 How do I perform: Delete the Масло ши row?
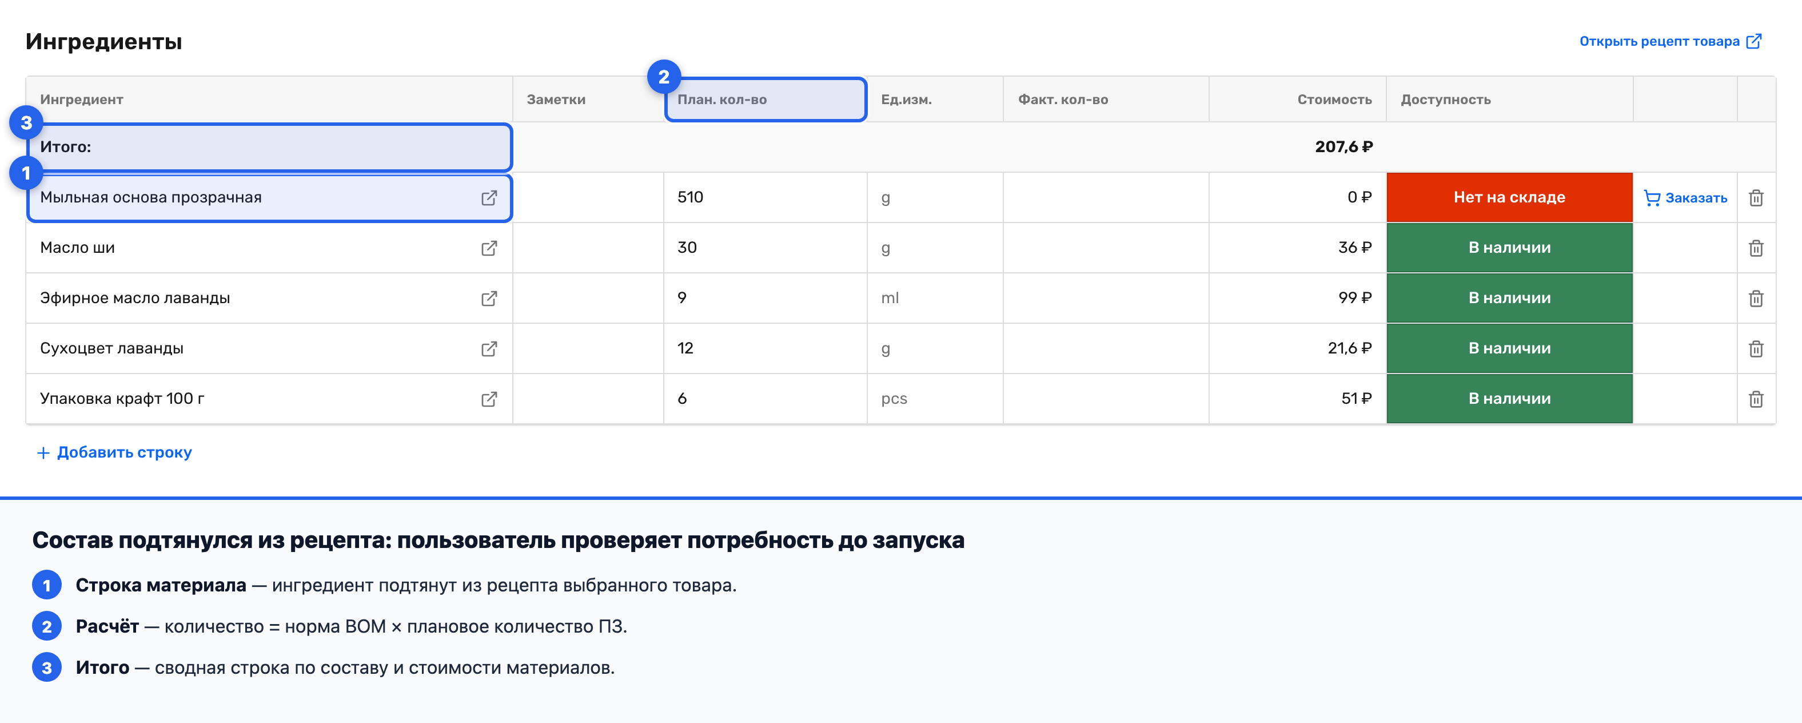(1756, 248)
